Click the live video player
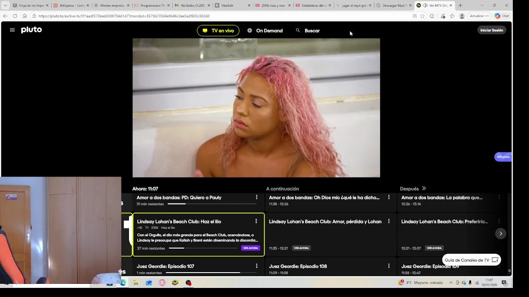The image size is (529, 297). pos(256,108)
